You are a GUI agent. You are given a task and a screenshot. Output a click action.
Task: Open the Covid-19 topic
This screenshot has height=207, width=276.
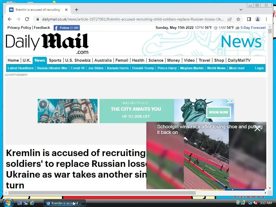click(78, 68)
